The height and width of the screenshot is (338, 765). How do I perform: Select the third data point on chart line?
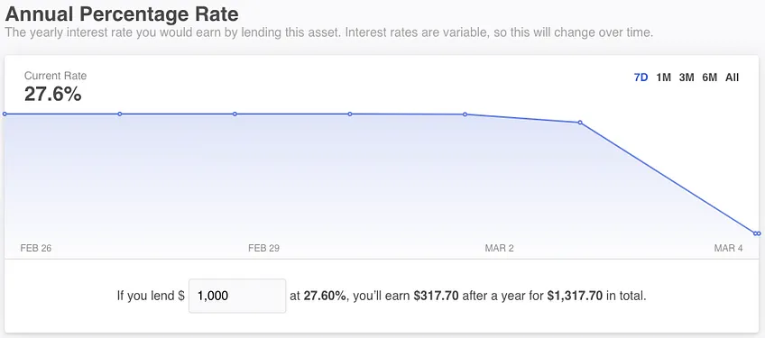[235, 114]
